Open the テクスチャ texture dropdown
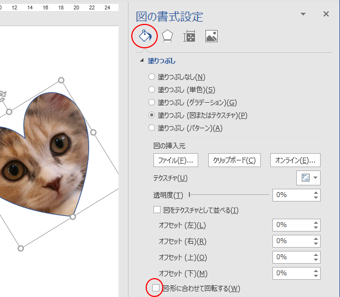Viewport: 340px width, 297px height. [x=308, y=178]
